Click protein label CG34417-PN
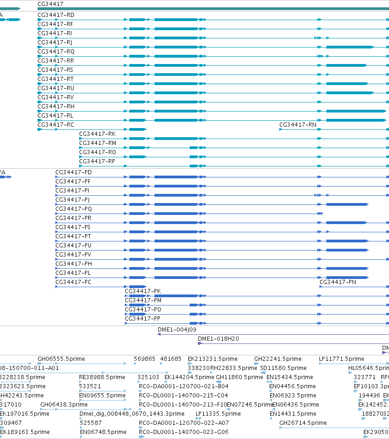This screenshot has height=439, width=389. click(x=338, y=282)
